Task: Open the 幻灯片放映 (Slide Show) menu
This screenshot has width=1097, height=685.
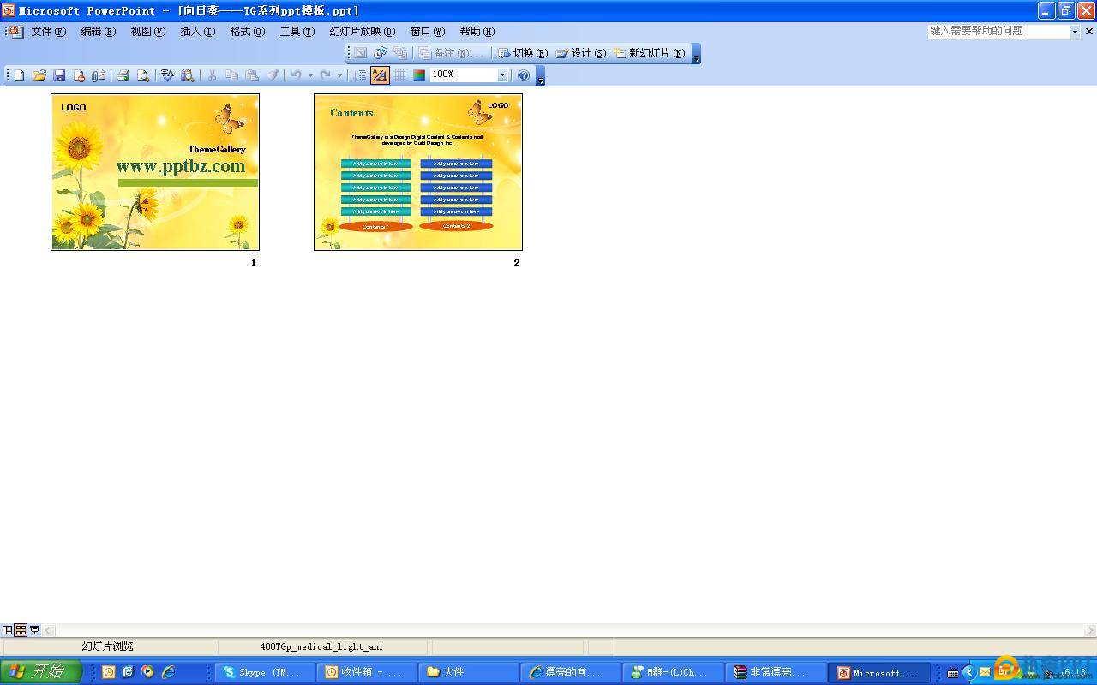Action: coord(362,32)
